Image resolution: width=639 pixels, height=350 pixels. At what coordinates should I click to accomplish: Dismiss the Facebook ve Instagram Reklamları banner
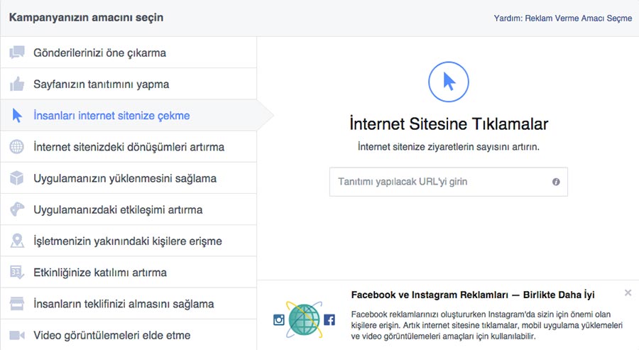pos(628,292)
